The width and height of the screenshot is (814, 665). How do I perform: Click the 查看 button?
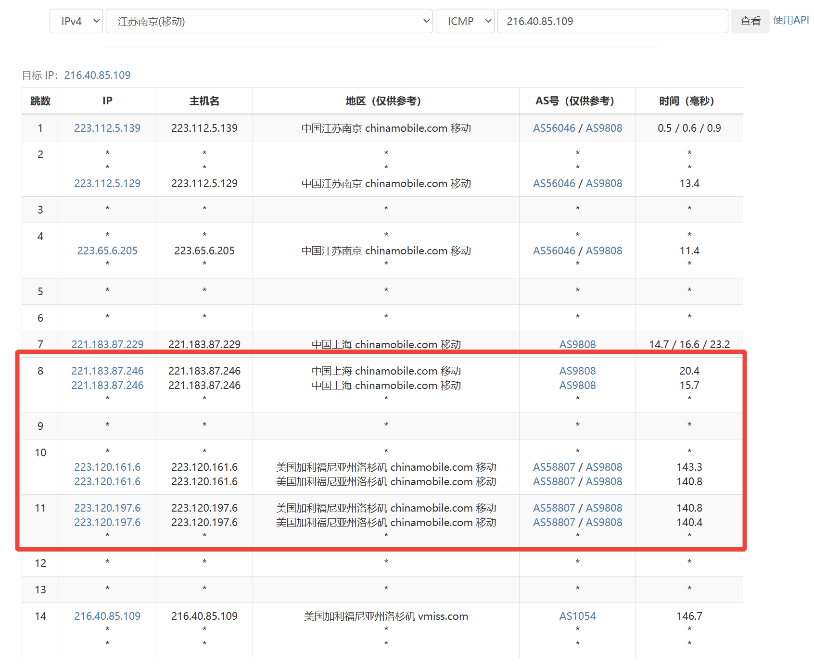(x=750, y=21)
